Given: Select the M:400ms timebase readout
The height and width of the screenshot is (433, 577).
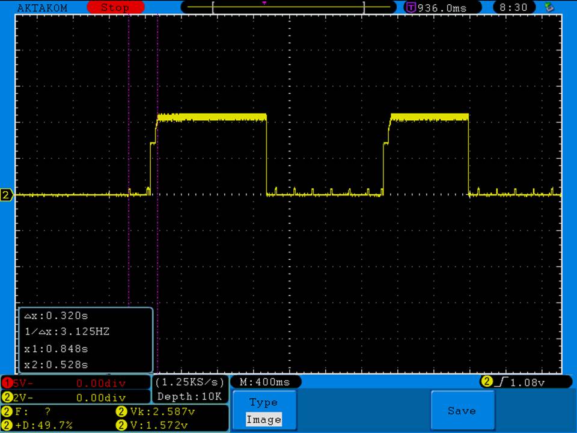Looking at the screenshot, I should (x=264, y=382).
